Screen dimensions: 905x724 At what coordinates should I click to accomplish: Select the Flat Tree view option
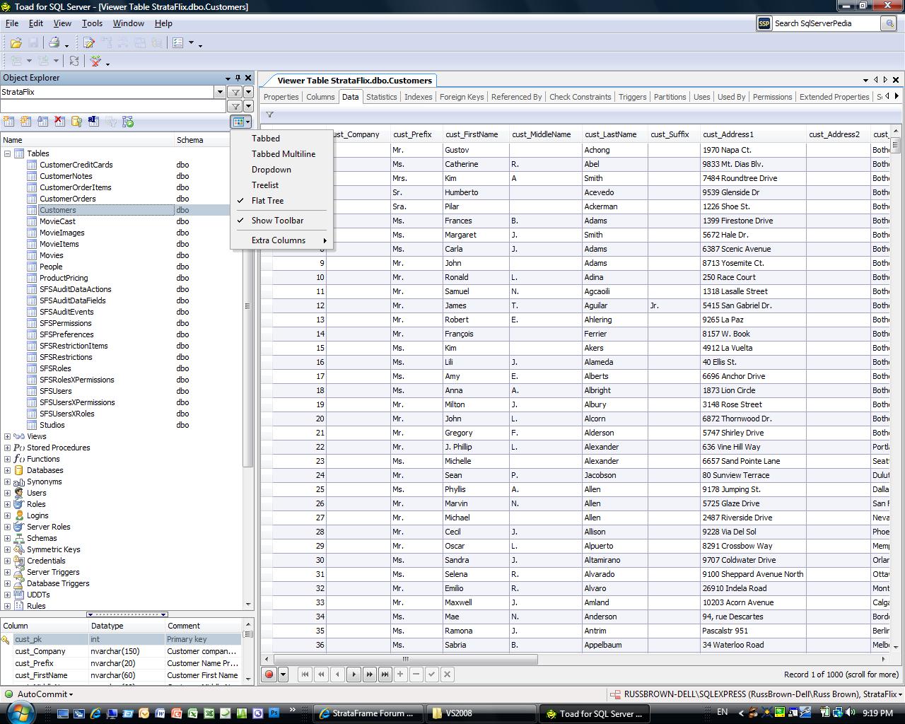pyautogui.click(x=267, y=201)
